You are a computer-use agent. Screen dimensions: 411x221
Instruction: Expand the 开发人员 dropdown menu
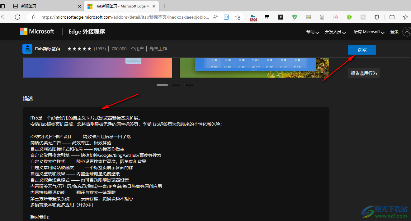335,32
